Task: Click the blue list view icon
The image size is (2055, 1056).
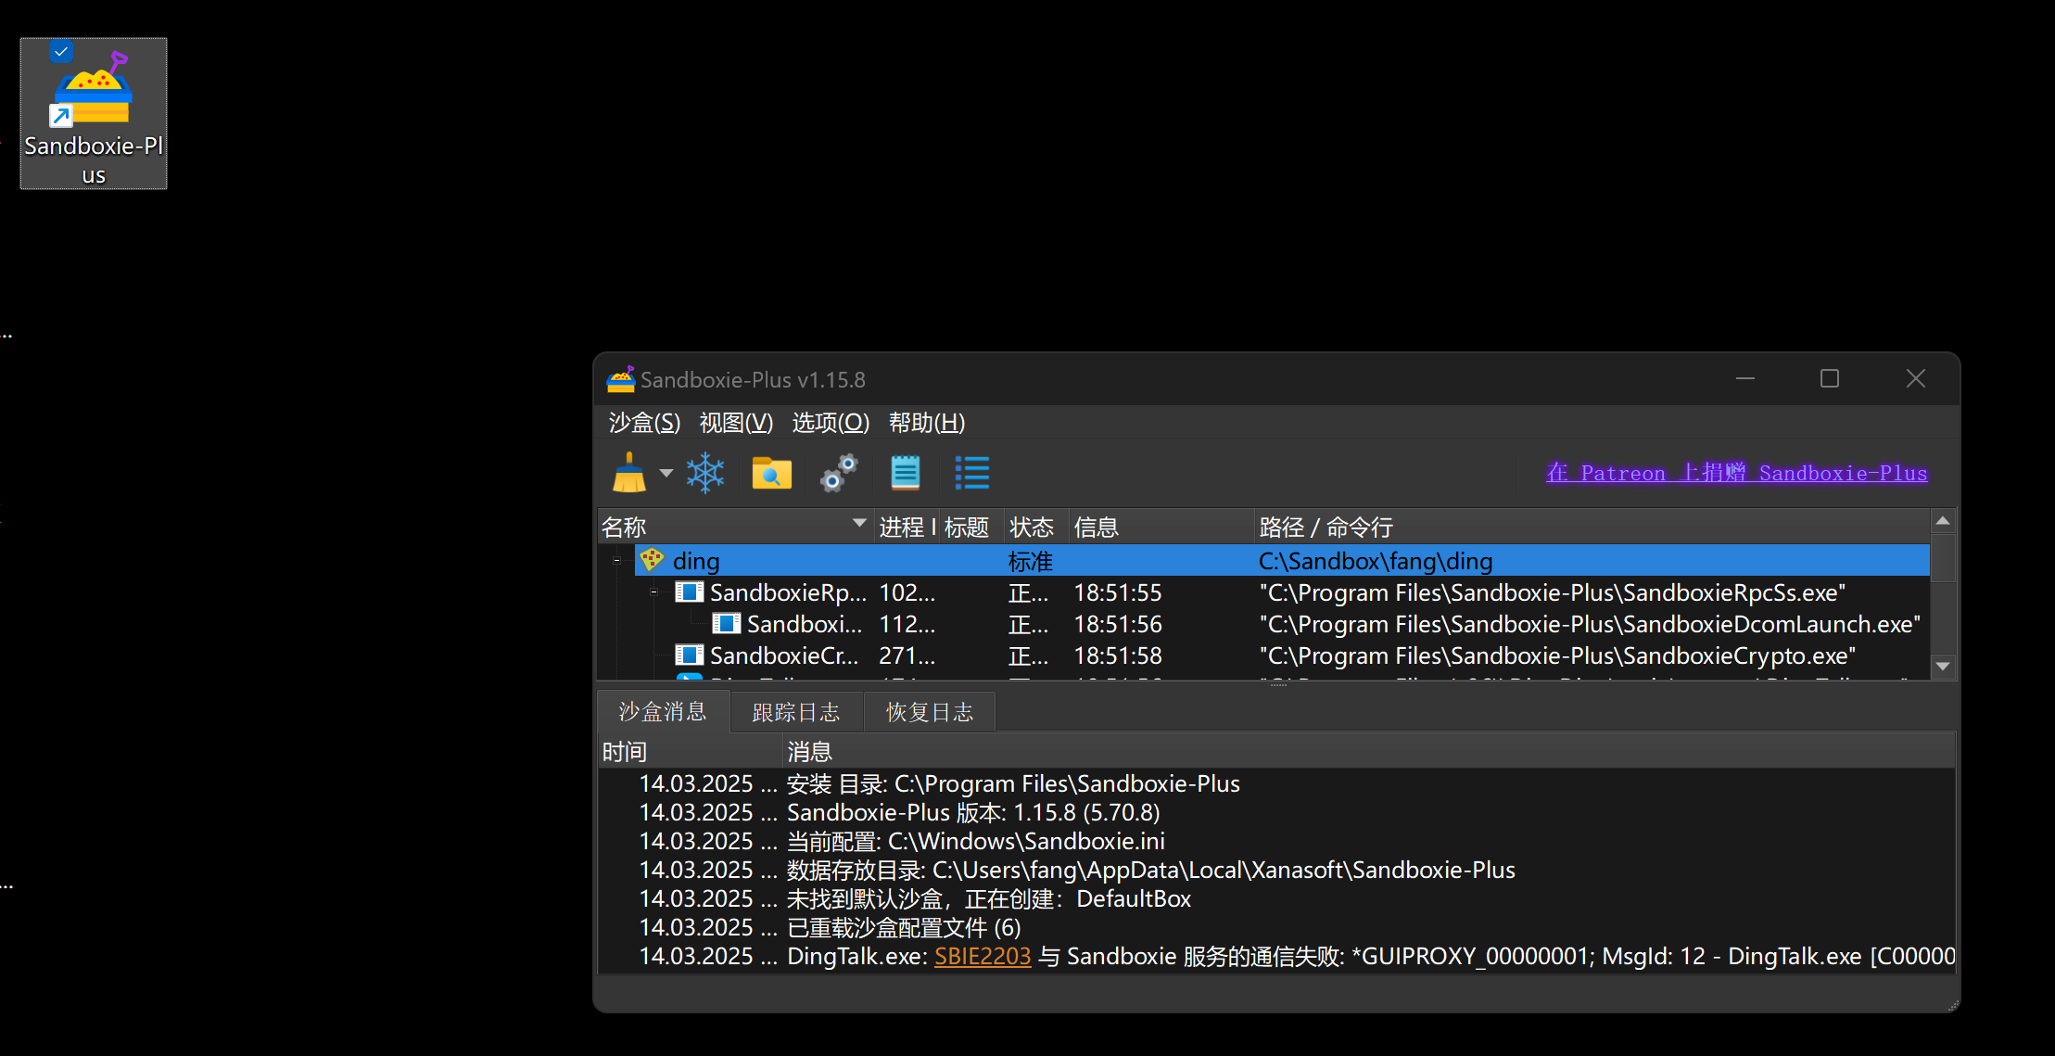Action: 972,473
